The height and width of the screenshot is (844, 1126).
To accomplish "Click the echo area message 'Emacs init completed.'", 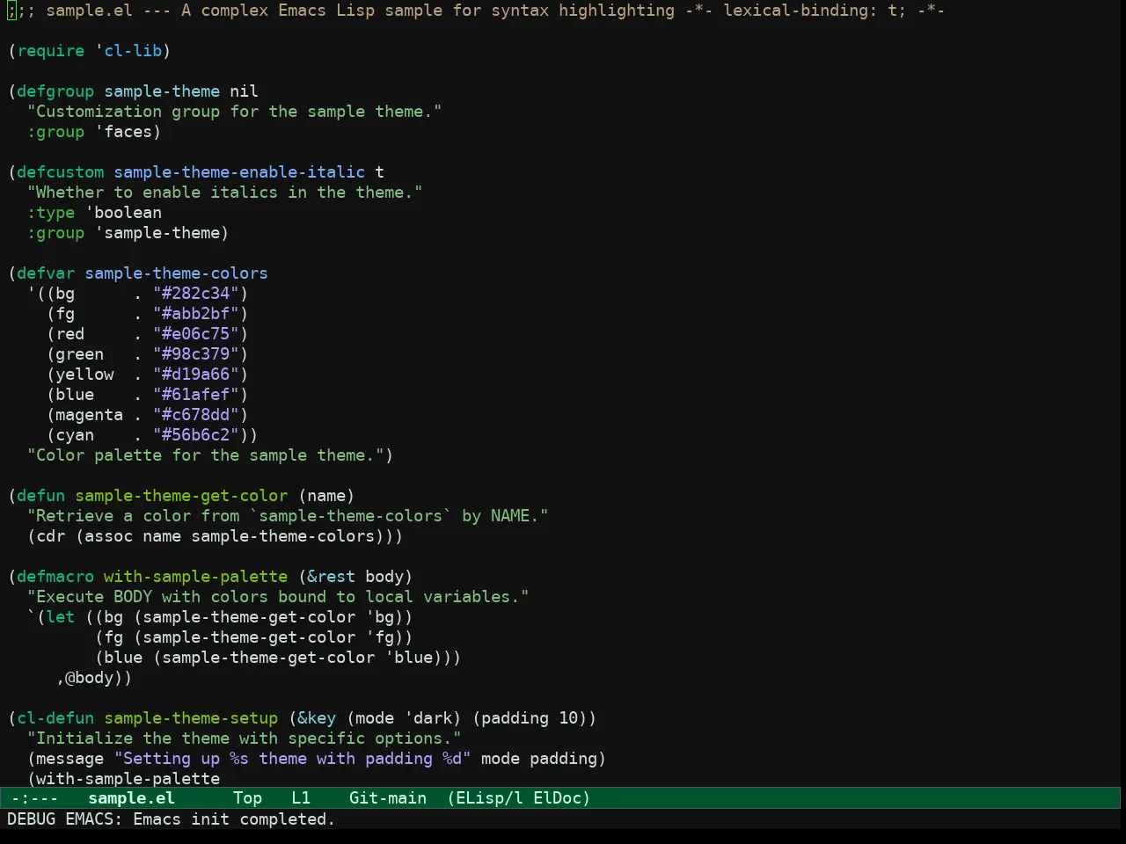I will [233, 819].
